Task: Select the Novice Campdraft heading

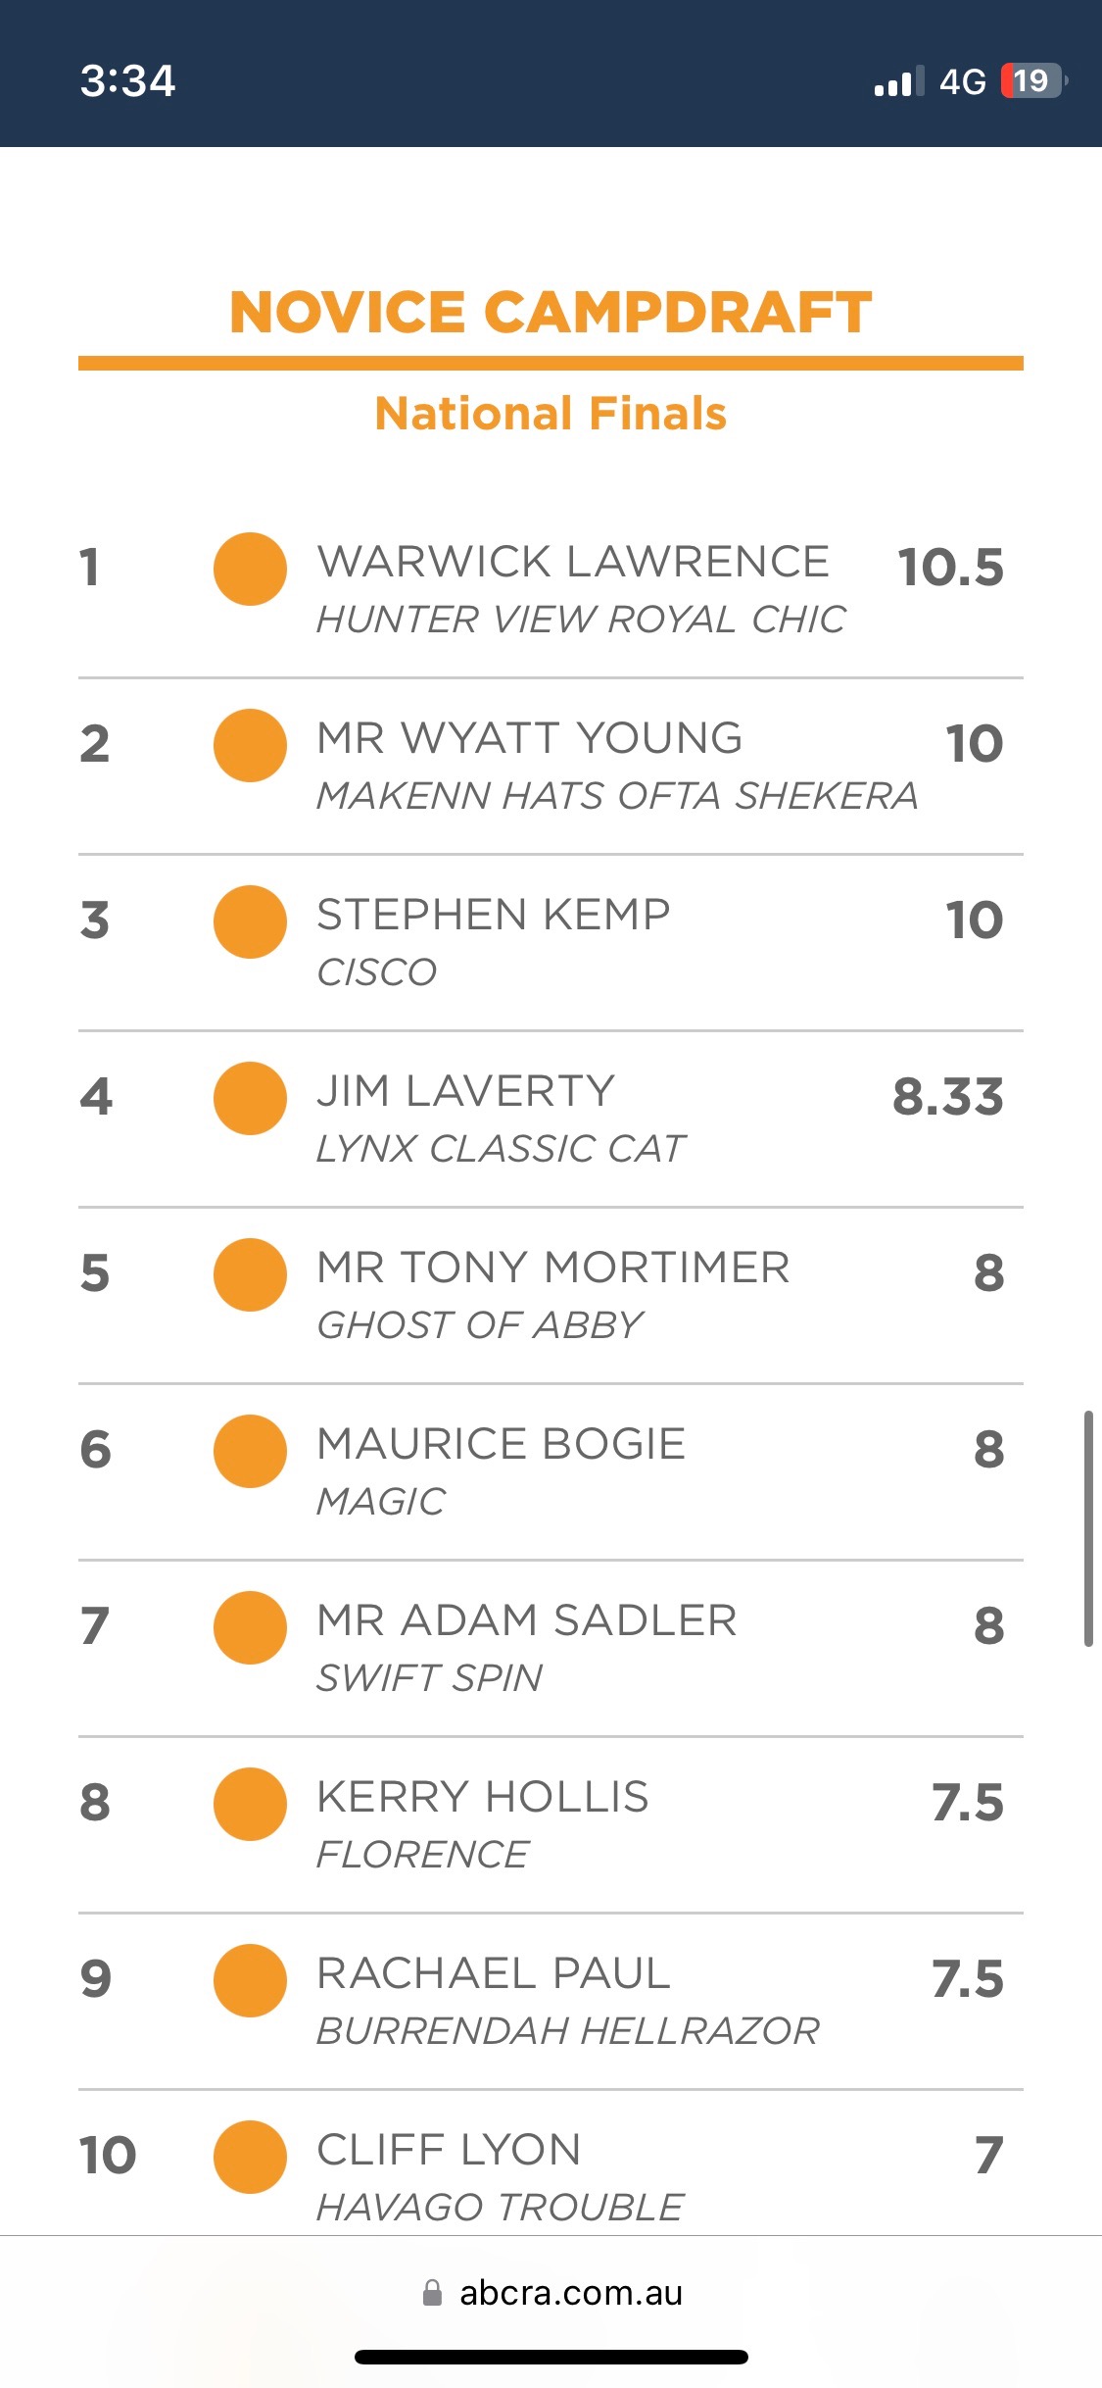Action: click(551, 313)
